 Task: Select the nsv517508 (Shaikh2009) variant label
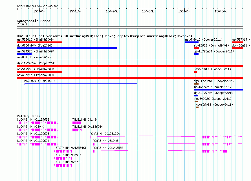click(36, 69)
